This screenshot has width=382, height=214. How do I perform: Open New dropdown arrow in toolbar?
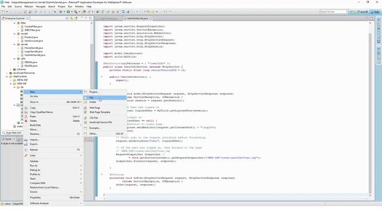tap(7, 12)
